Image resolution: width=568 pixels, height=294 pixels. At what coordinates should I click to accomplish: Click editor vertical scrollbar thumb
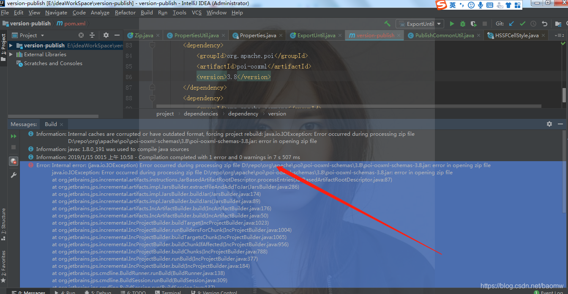[564, 95]
